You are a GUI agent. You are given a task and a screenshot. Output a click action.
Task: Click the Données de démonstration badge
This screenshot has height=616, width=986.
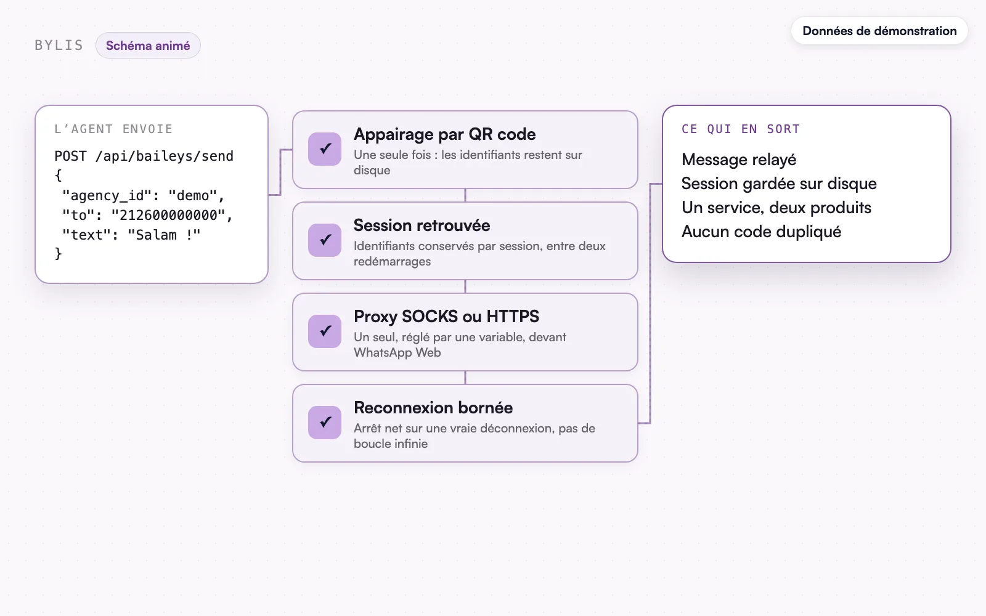(879, 31)
